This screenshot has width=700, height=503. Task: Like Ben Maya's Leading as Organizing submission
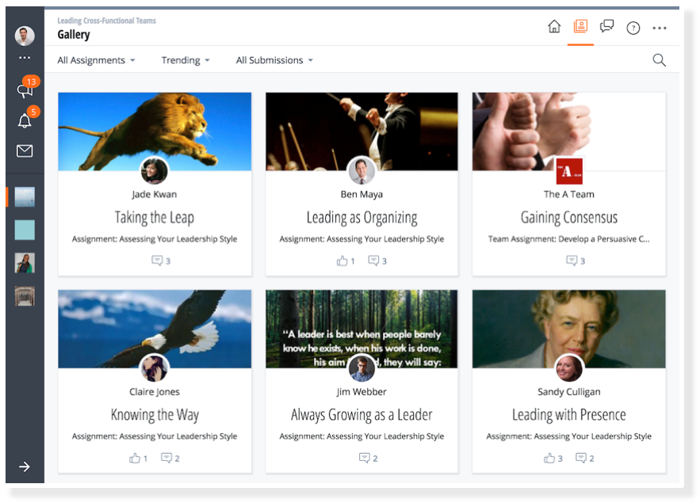point(342,261)
